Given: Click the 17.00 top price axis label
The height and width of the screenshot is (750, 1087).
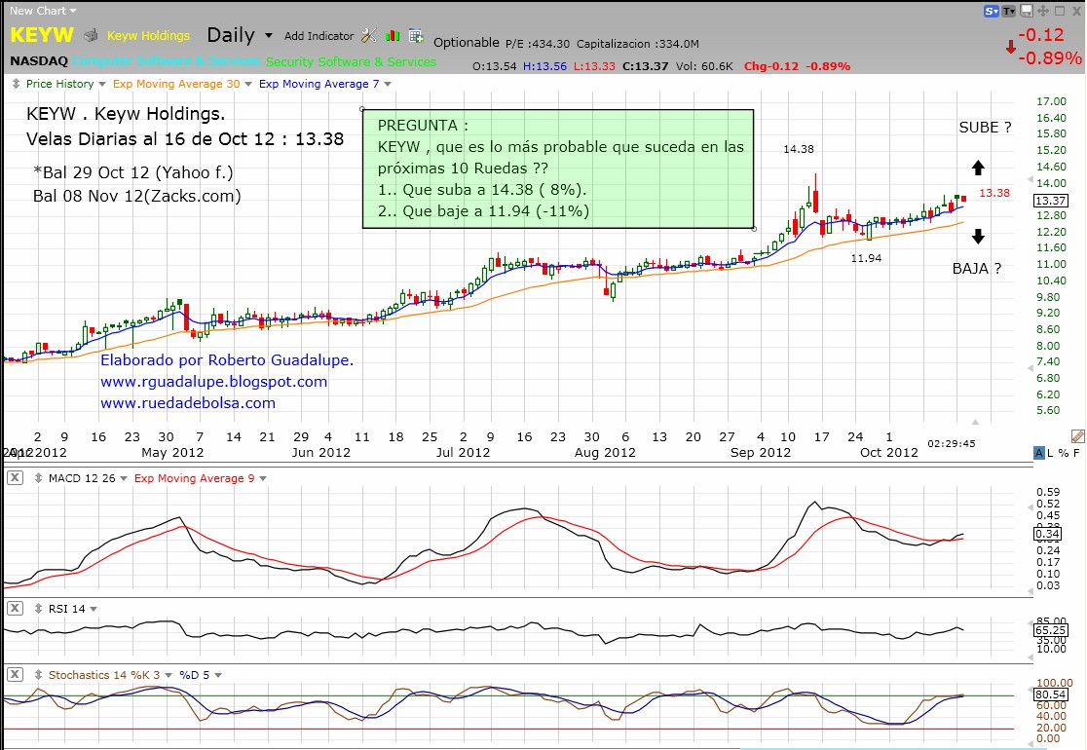Looking at the screenshot, I should point(1051,101).
